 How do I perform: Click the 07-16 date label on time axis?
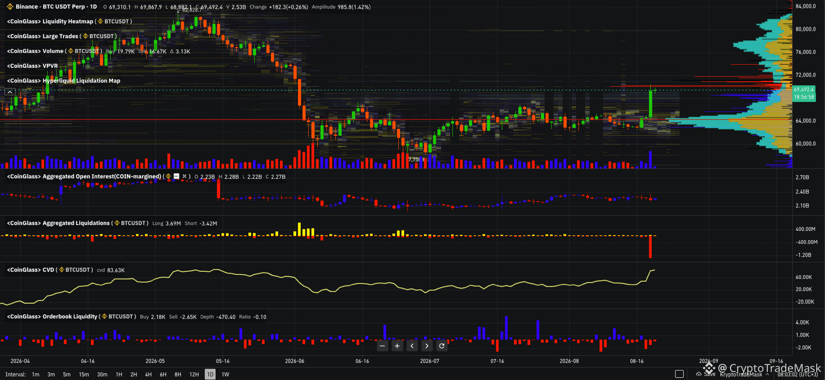497,361
